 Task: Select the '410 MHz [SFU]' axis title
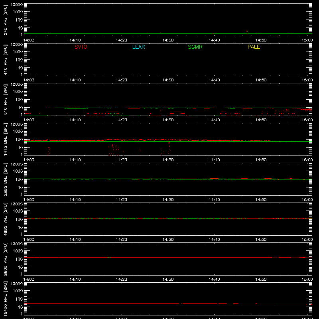pyautogui.click(x=5, y=59)
